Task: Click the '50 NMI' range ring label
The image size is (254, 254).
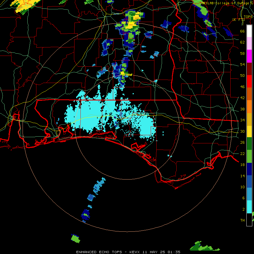Action: point(127,75)
